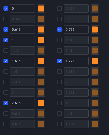The width and height of the screenshot is (109, 135).
Task: Turn on the 3.272 level checkbox
Action: point(59,92)
